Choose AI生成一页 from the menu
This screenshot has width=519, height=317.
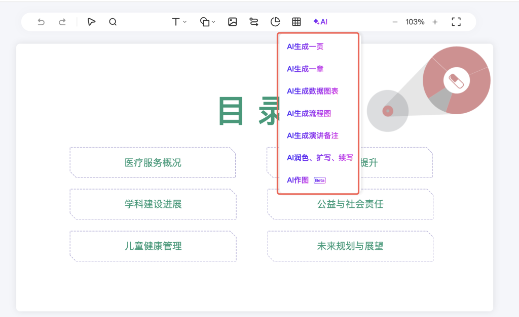305,47
